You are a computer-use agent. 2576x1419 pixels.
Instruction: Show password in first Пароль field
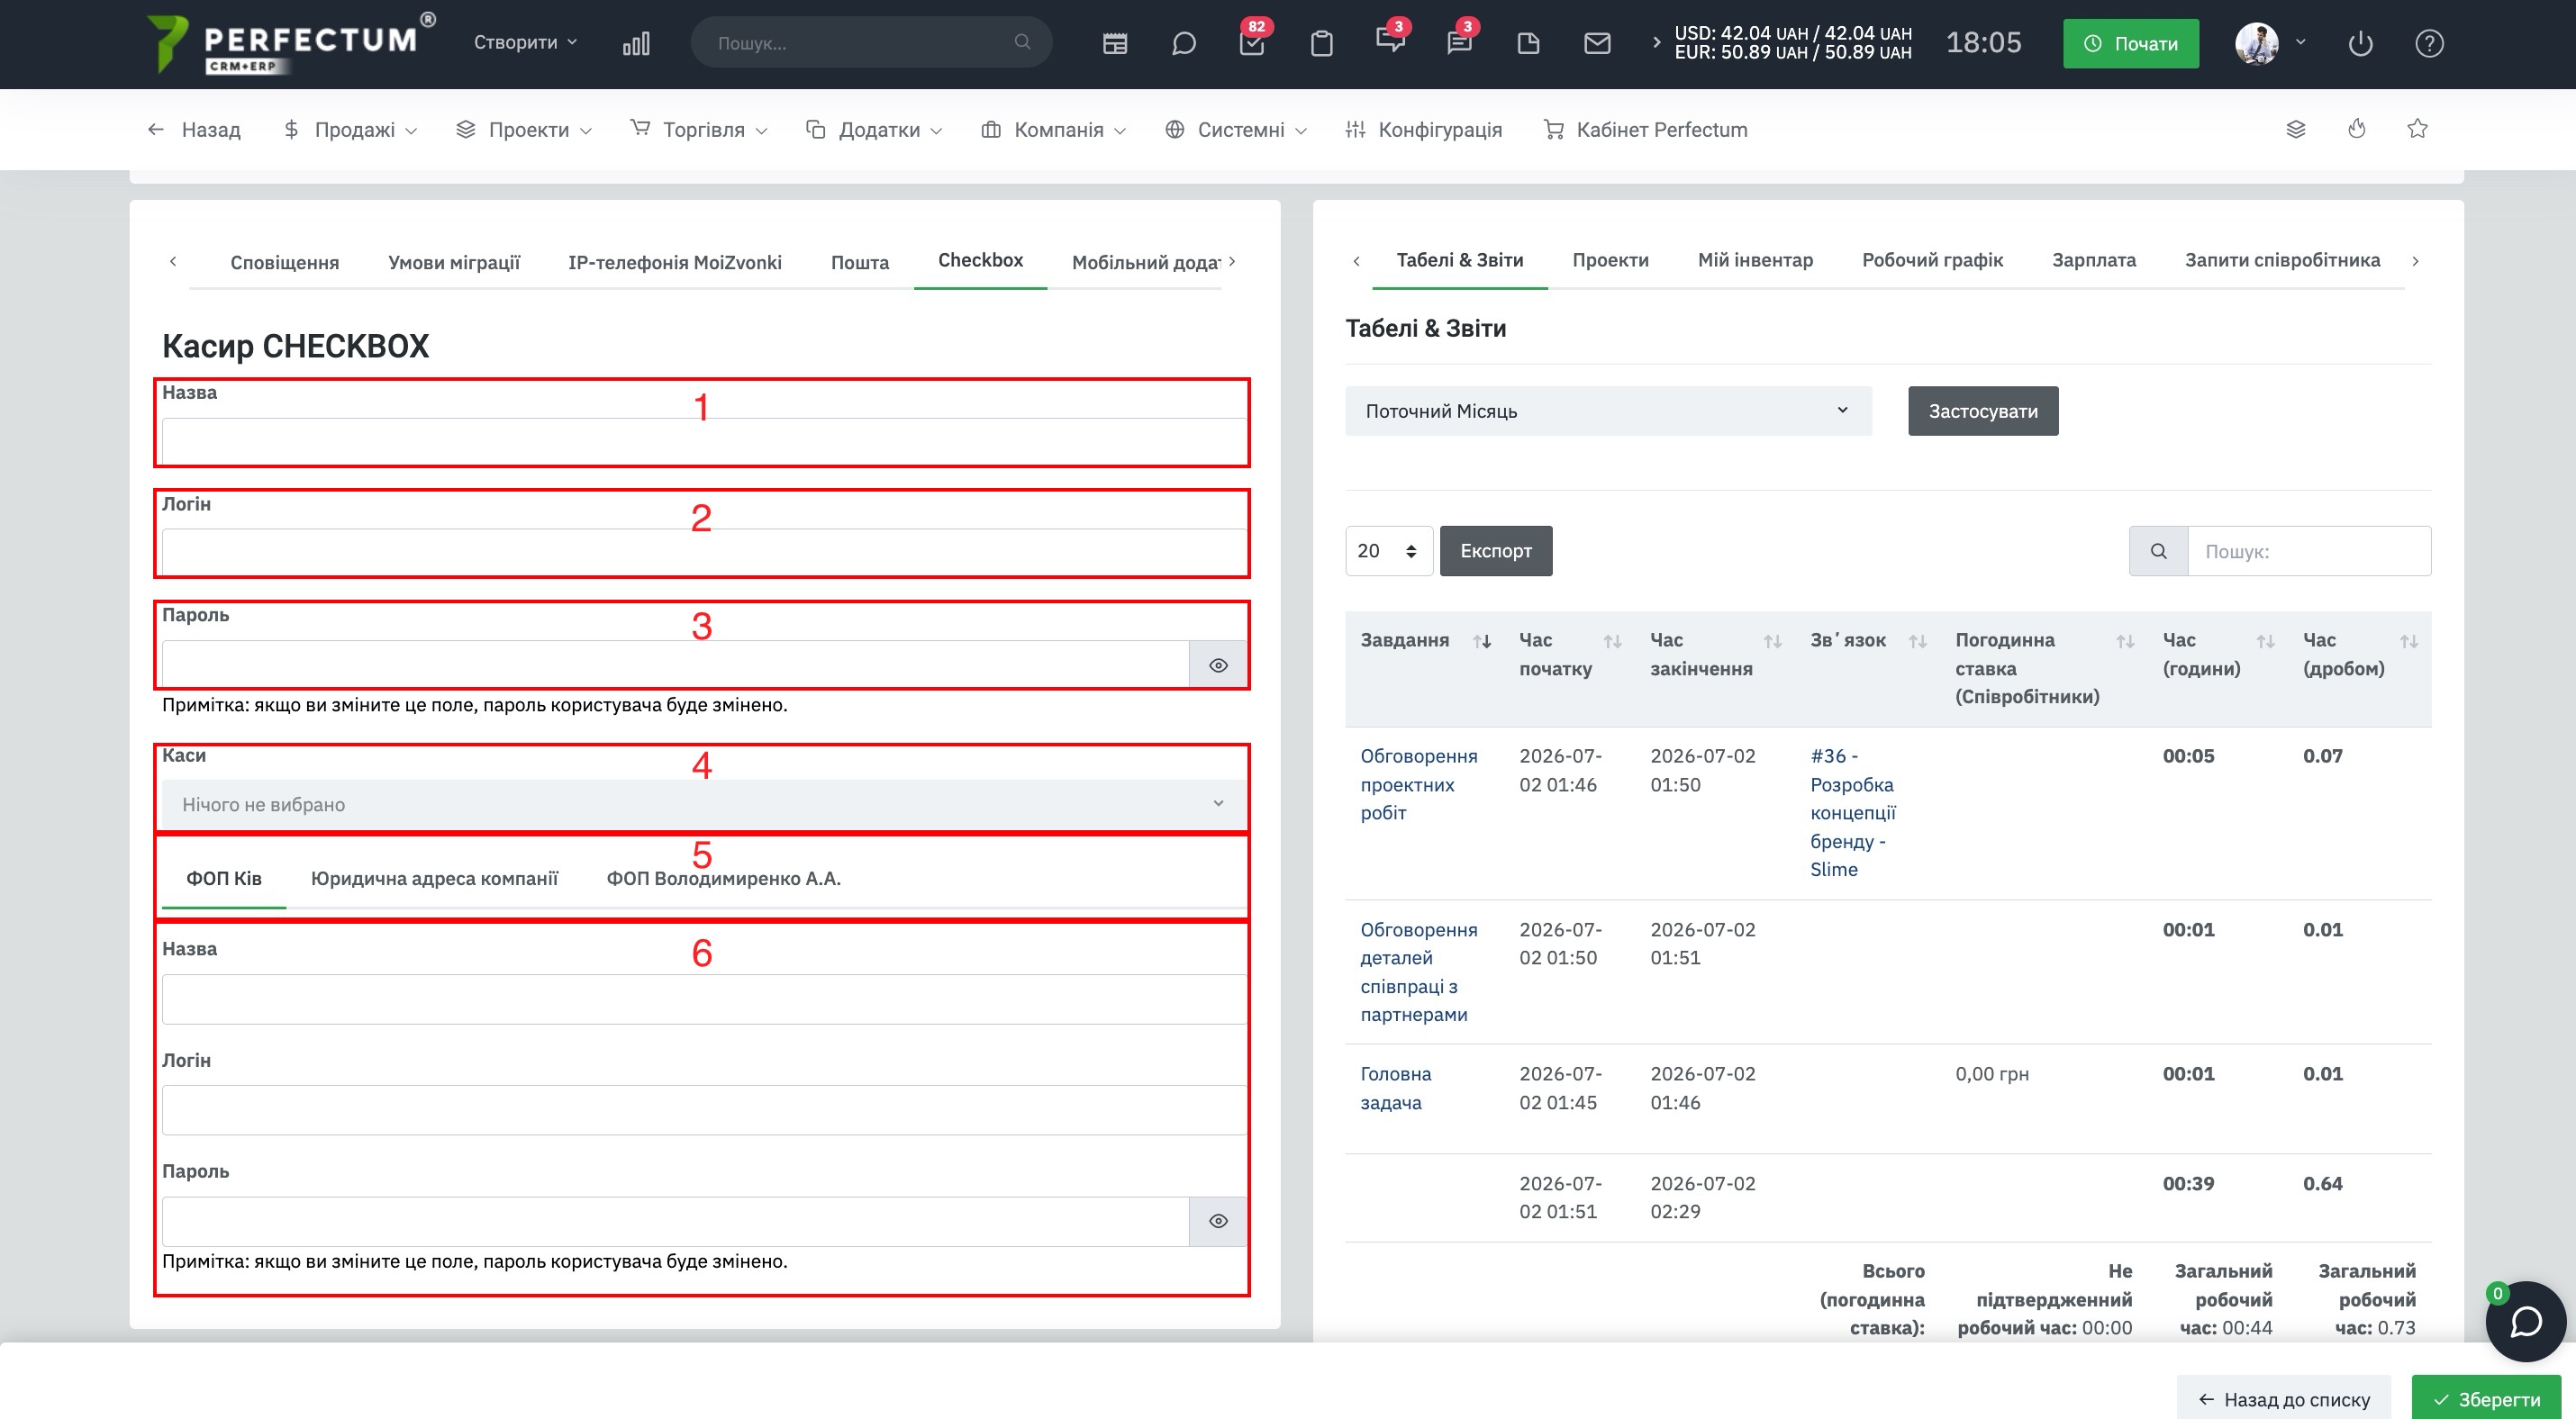(x=1218, y=664)
